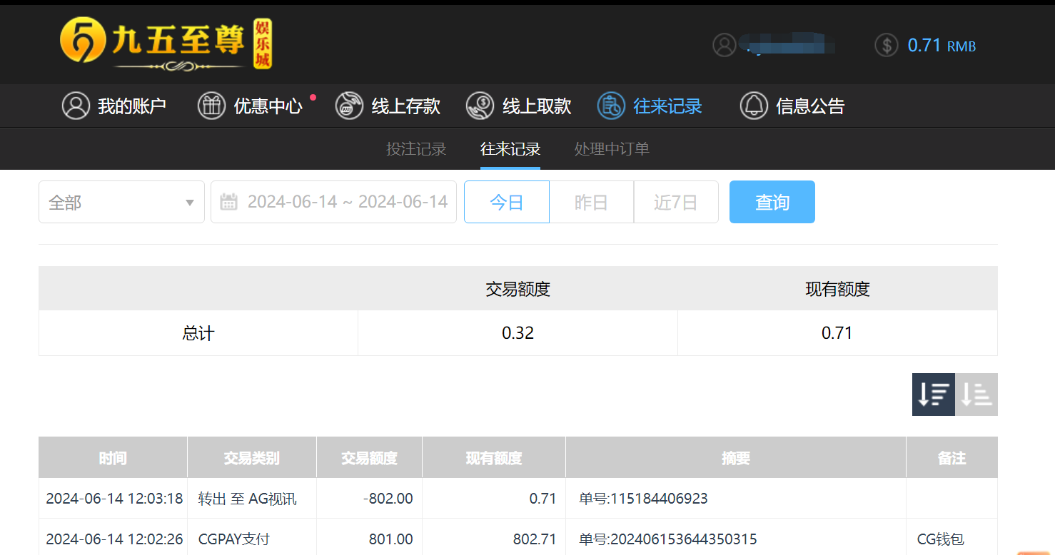The width and height of the screenshot is (1055, 555).
Task: Open the 我的账户 menu
Action: (x=116, y=106)
